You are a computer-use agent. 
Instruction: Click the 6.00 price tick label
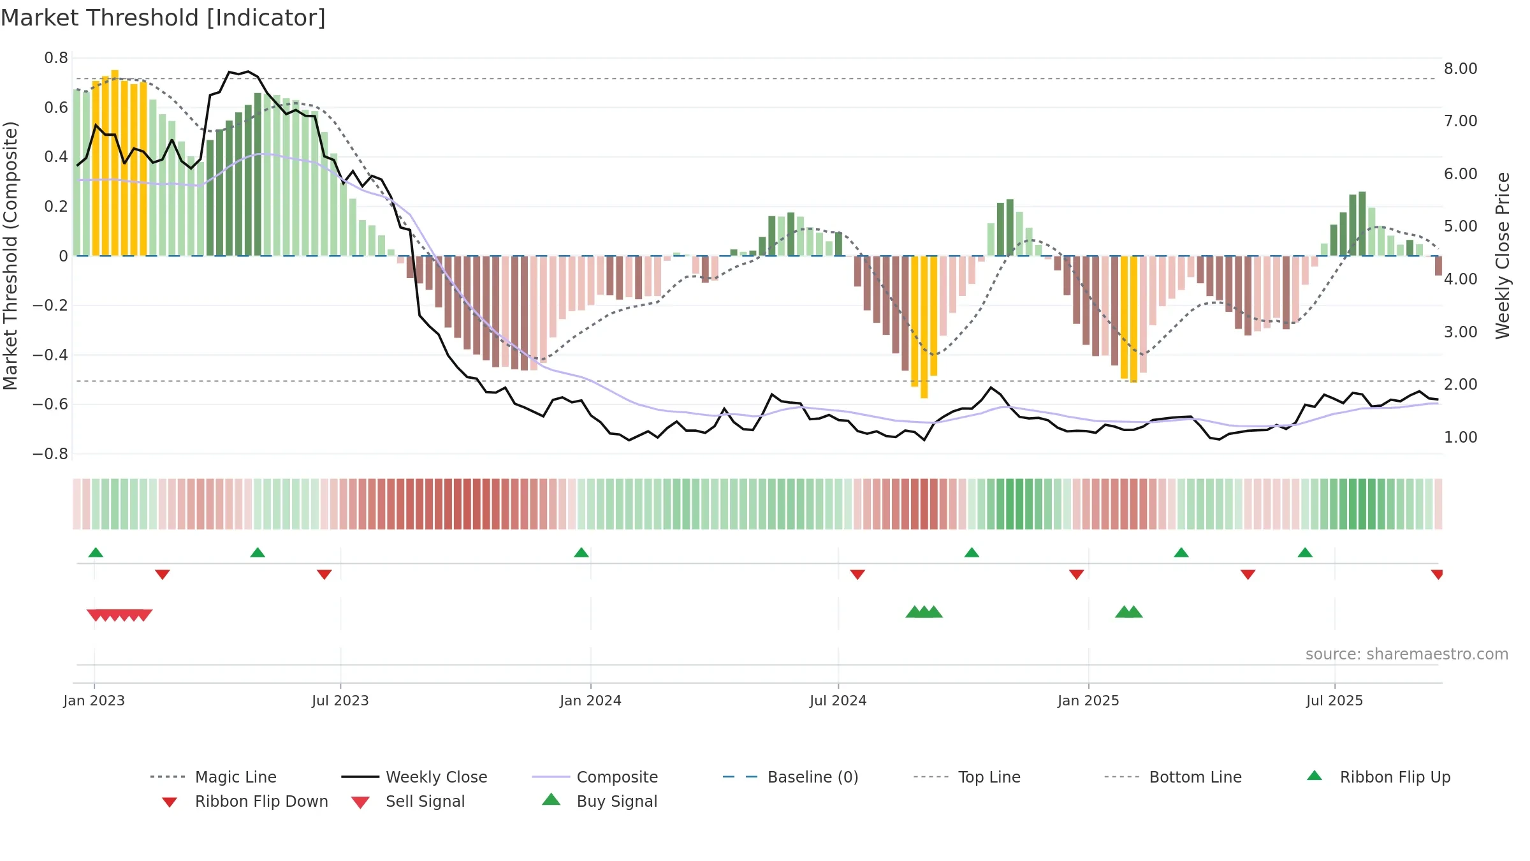(1461, 173)
